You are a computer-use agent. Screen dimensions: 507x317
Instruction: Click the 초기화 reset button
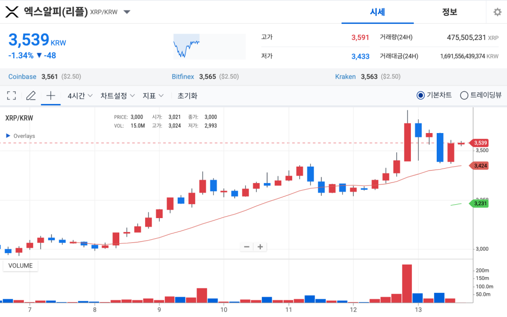click(187, 96)
